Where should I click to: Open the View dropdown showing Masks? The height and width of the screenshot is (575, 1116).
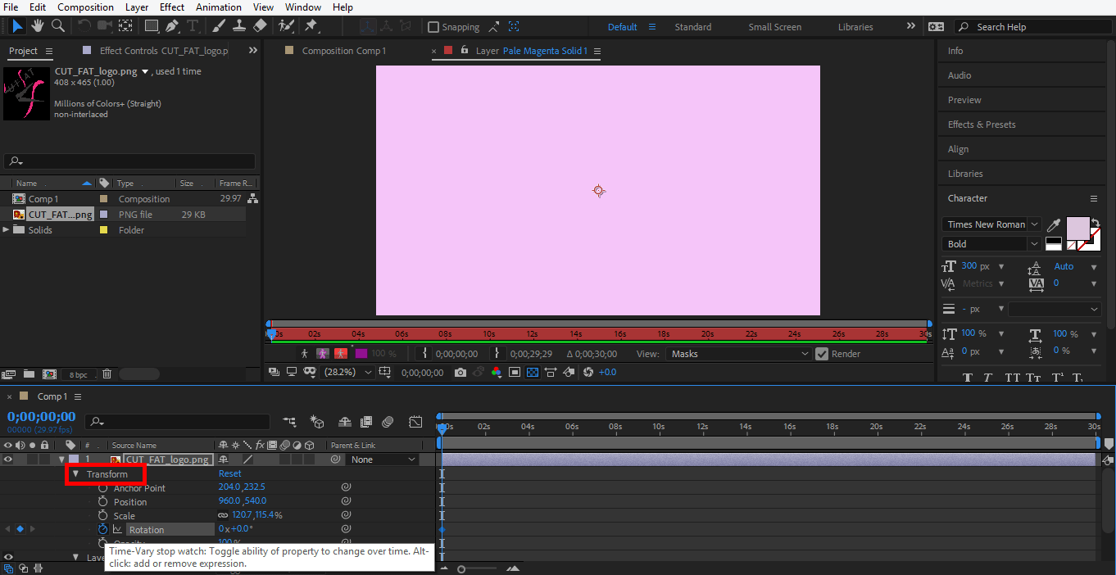coord(738,354)
